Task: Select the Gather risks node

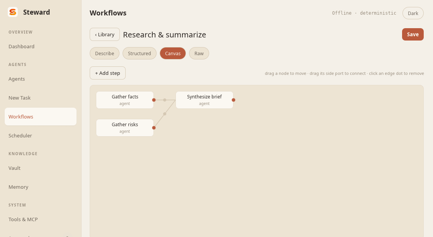Action: [x=125, y=128]
